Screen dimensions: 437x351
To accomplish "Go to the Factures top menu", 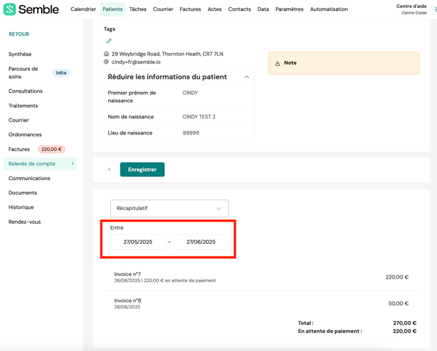I will coord(190,9).
